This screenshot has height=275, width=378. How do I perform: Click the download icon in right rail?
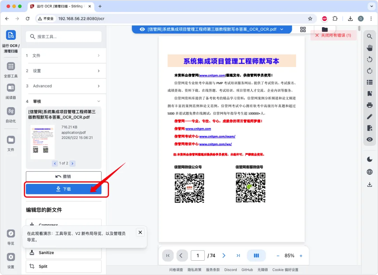370,185
